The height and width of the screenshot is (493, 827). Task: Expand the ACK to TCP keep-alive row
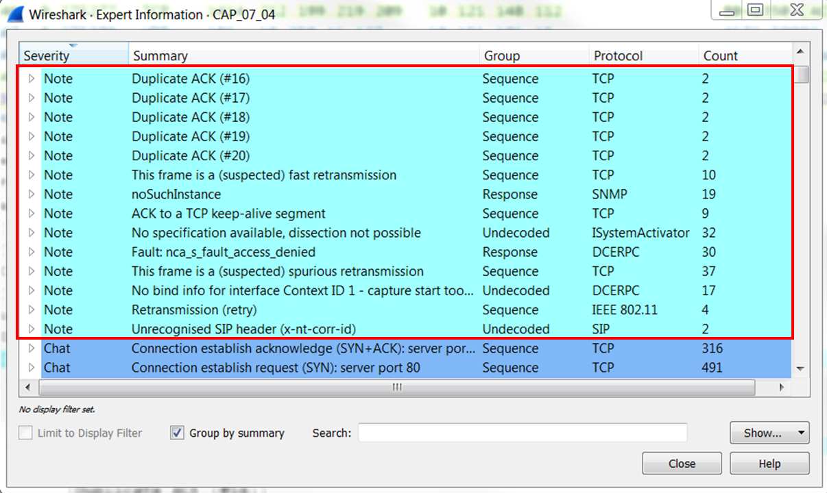31,214
